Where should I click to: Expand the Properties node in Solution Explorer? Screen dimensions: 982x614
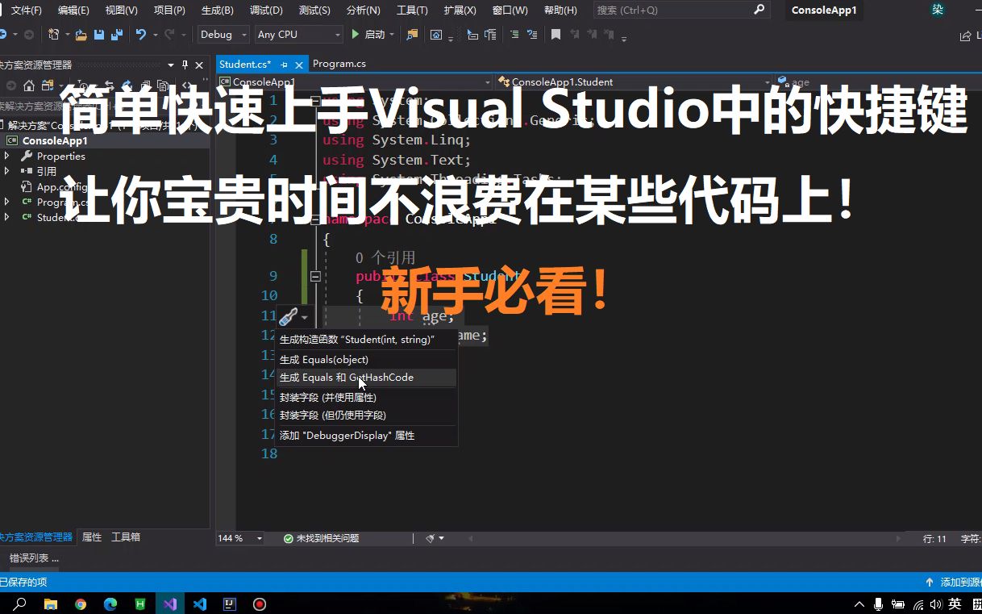coord(6,156)
